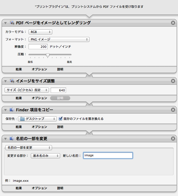Click the Finder icon on the Finder 項目をコピー action
178x196 pixels.
(12, 110)
